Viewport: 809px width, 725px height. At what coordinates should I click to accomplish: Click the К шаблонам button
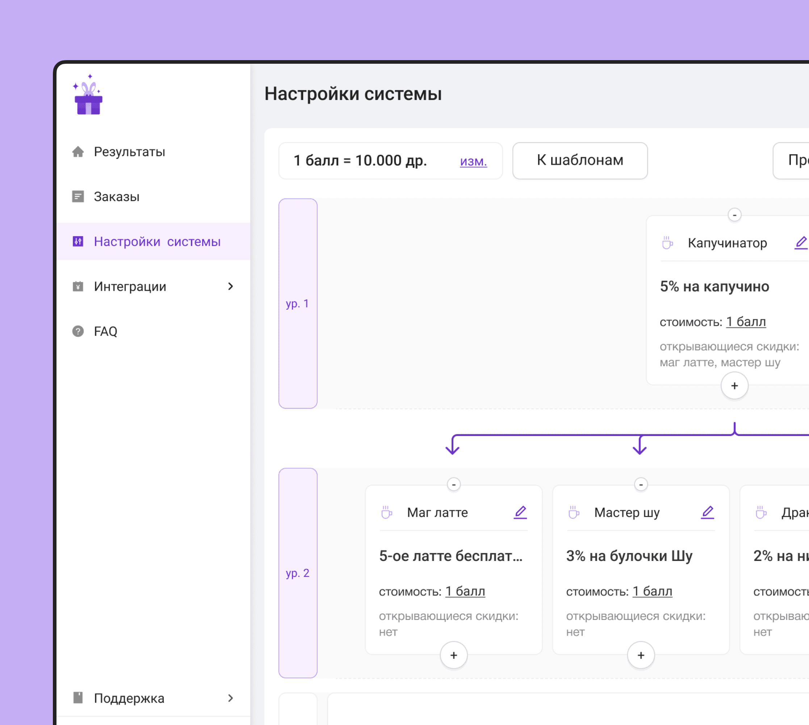point(579,160)
